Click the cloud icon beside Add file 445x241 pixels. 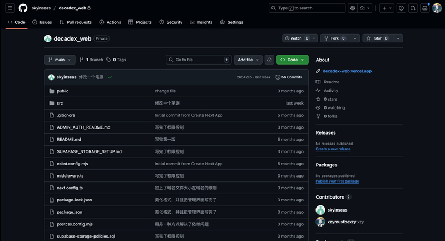pyautogui.click(x=269, y=60)
